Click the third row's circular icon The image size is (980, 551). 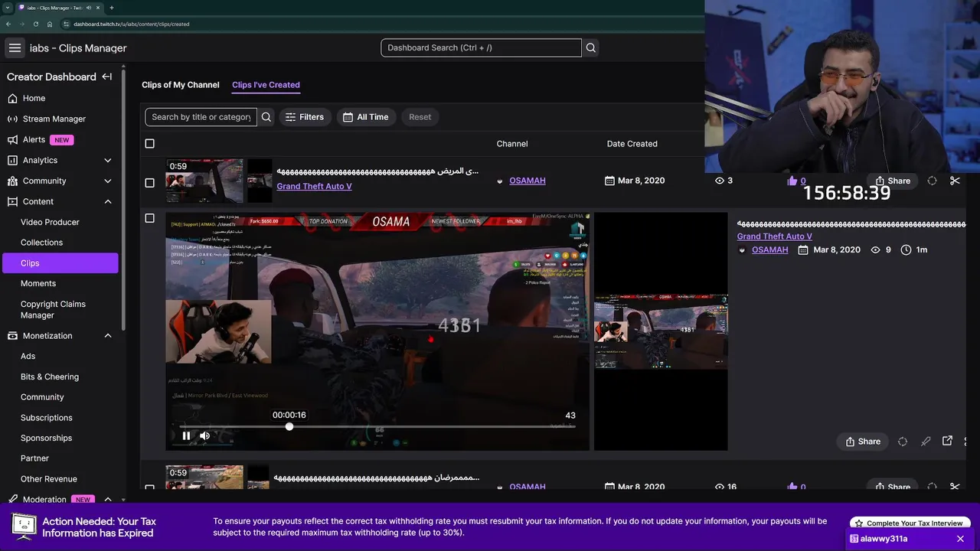pos(932,487)
